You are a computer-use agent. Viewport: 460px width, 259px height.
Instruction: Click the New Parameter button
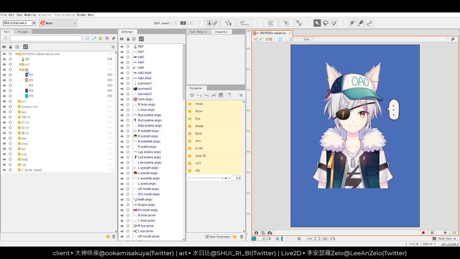coord(218,237)
